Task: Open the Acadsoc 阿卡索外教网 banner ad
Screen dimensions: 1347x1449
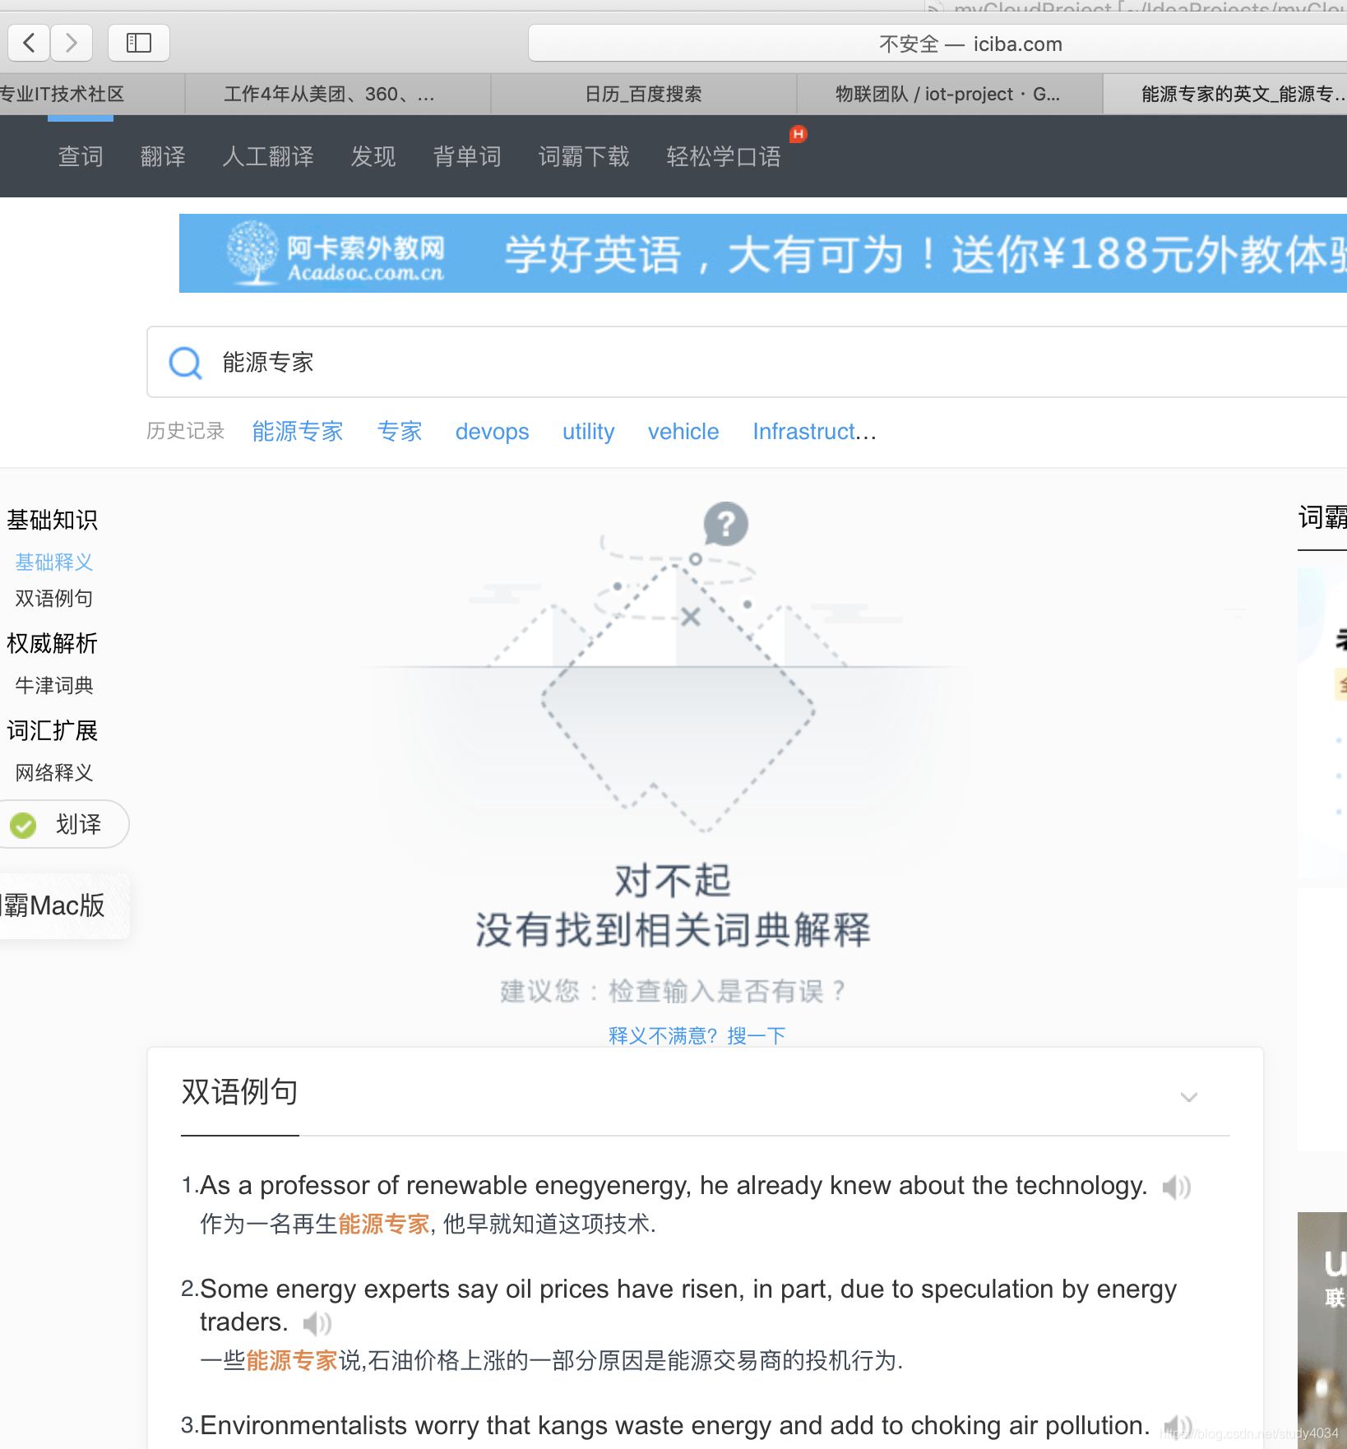Action: (763, 253)
